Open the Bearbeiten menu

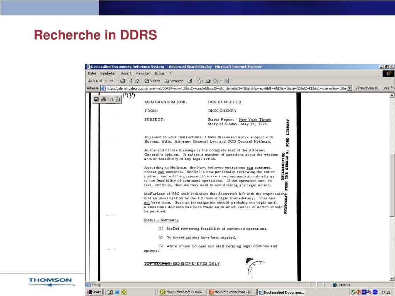tap(108, 73)
